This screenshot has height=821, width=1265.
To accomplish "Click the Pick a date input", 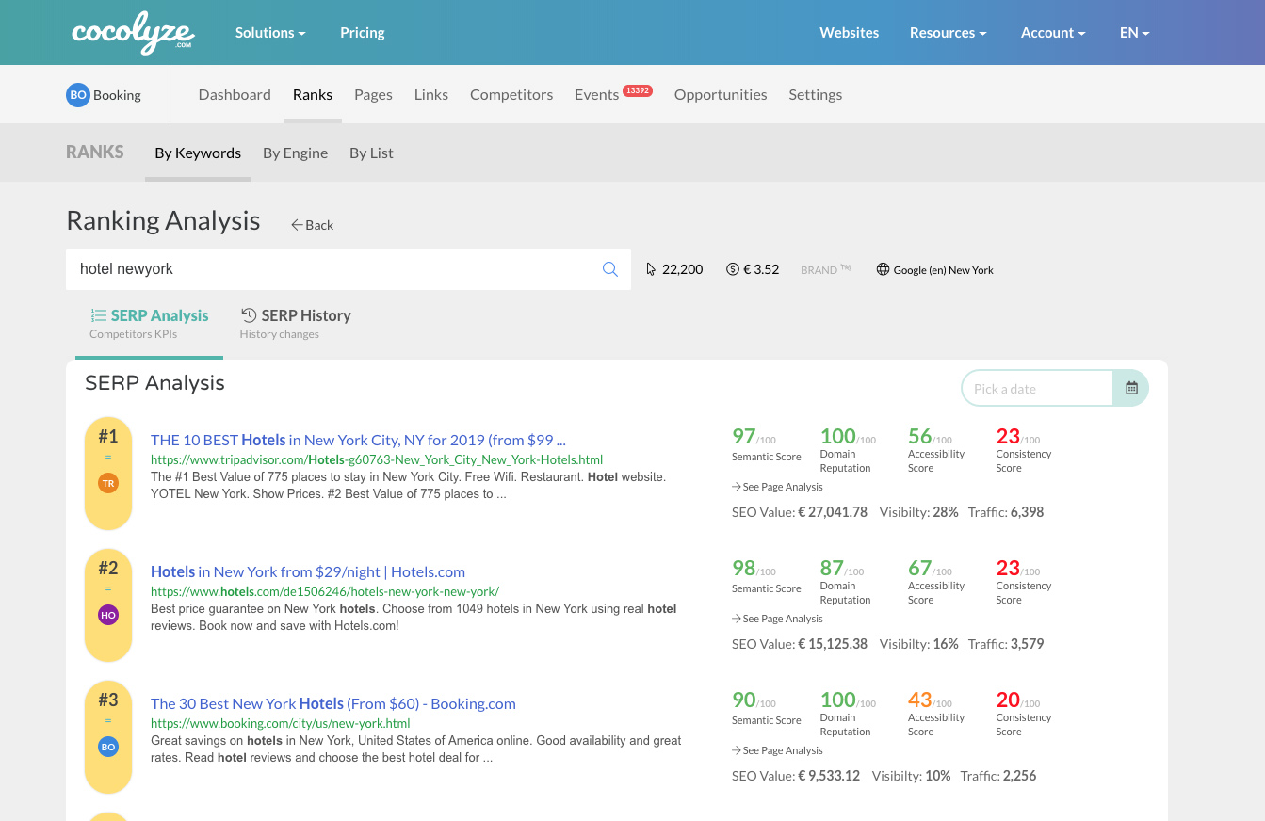I will pyautogui.click(x=1037, y=388).
